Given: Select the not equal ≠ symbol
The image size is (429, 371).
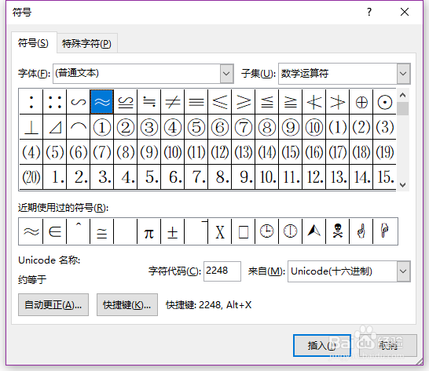Looking at the screenshot, I should pos(173,102).
